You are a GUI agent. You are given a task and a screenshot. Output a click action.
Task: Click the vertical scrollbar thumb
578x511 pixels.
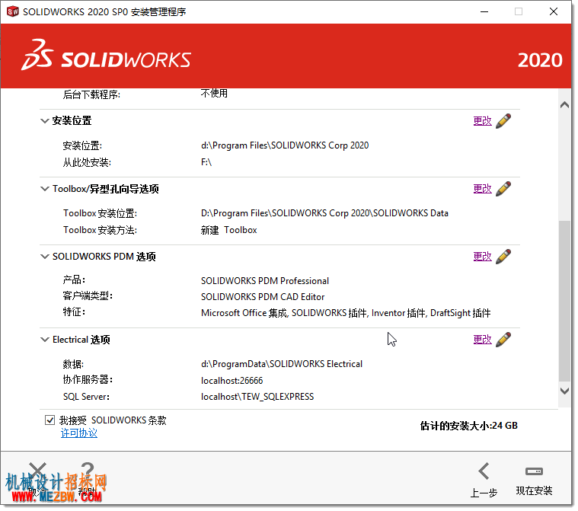point(564,301)
